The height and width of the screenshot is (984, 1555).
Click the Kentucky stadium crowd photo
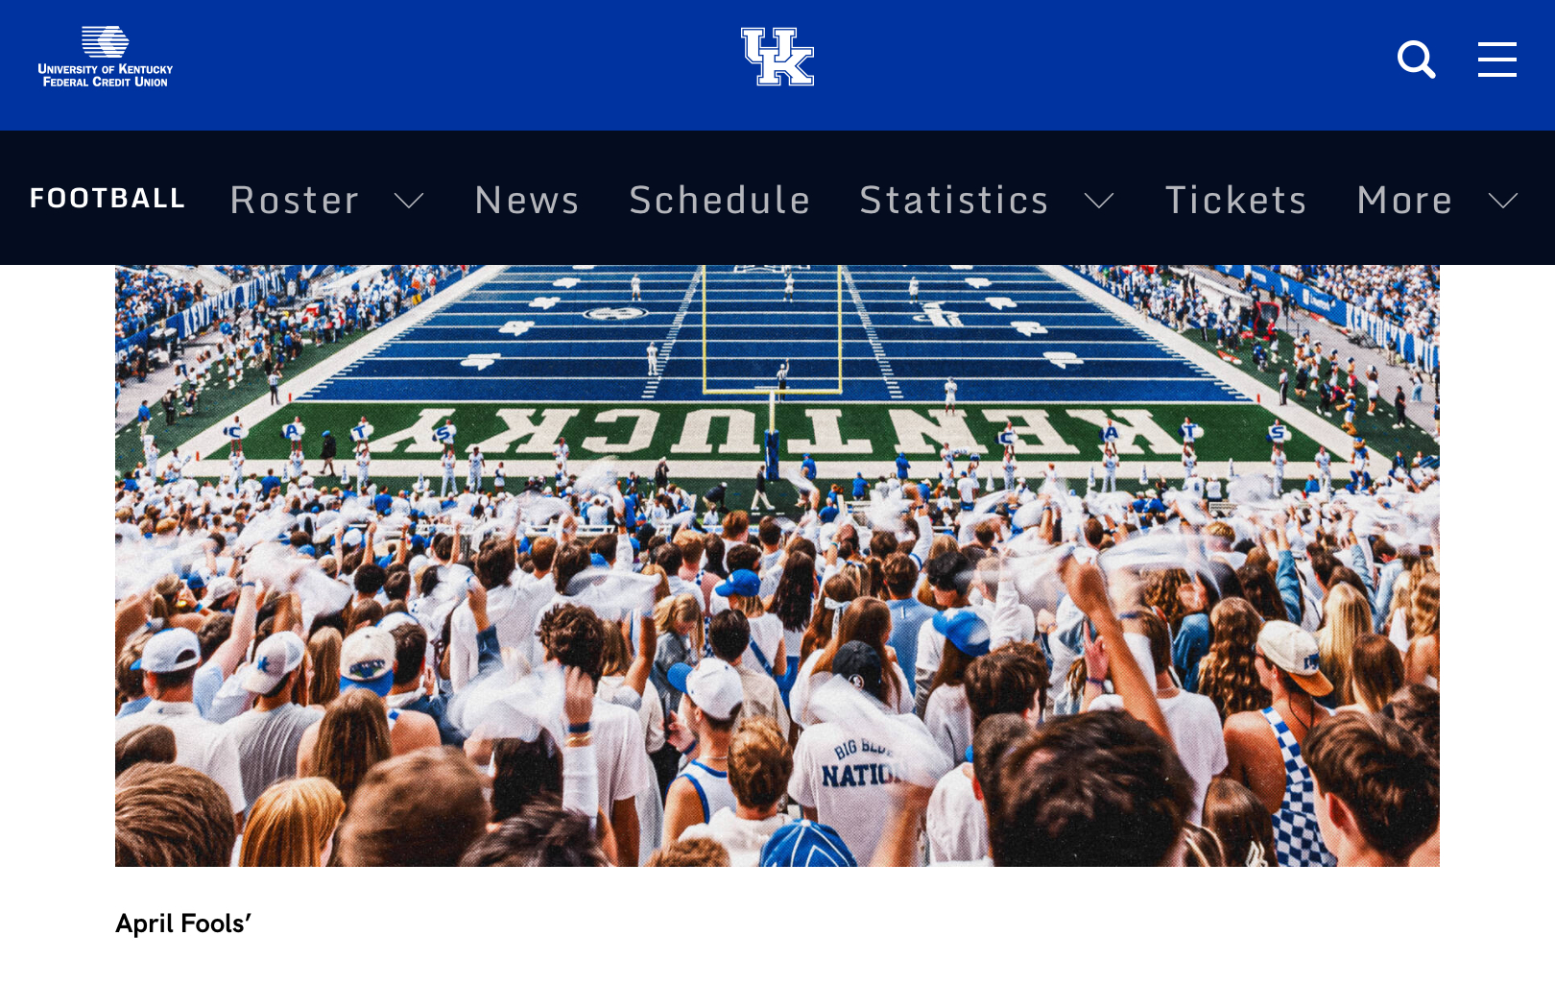tap(777, 565)
